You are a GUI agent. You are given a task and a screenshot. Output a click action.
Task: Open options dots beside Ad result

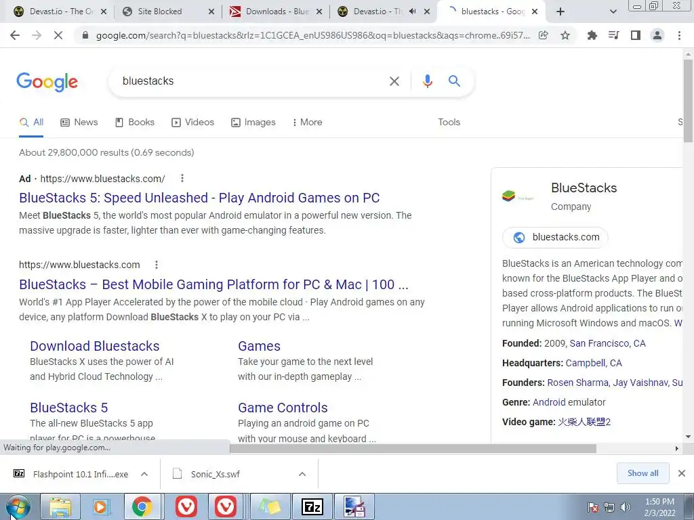click(182, 178)
